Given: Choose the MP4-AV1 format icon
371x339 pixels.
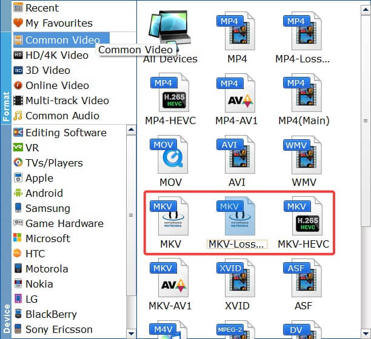Looking at the screenshot, I should click(x=236, y=93).
